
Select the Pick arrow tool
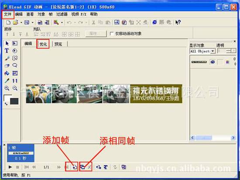click(7, 43)
